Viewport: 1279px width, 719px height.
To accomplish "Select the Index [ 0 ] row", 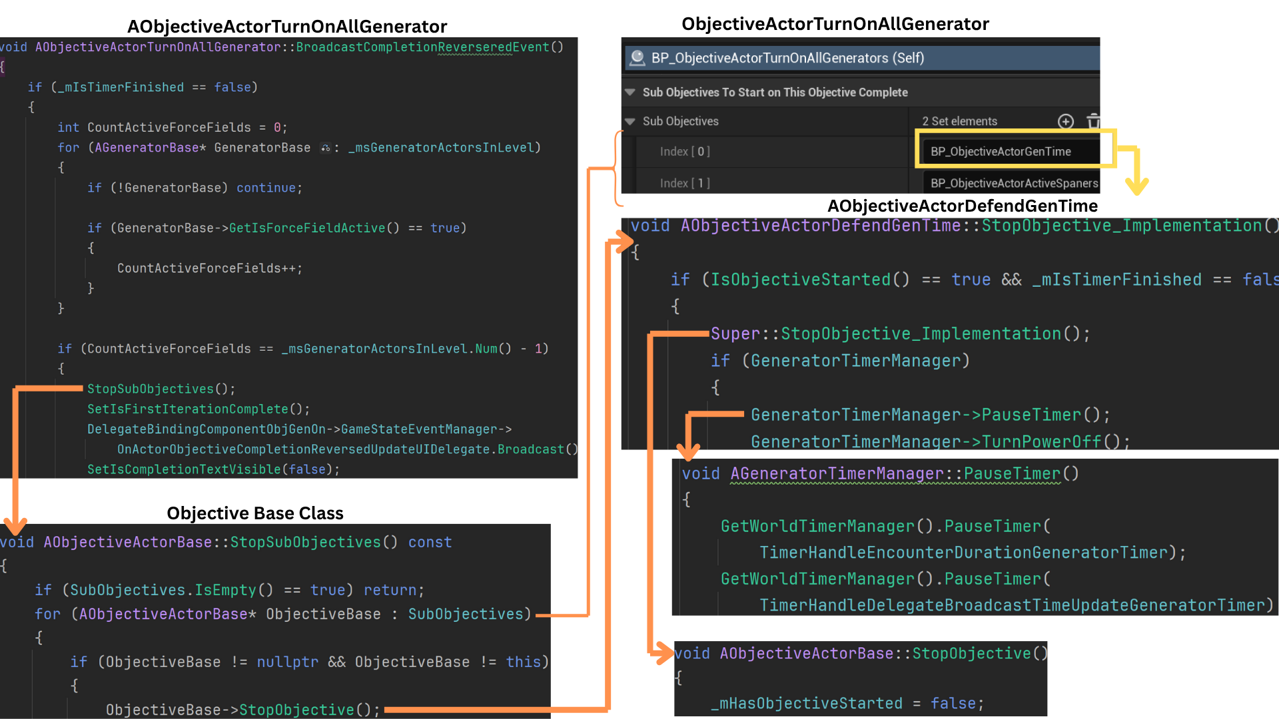I will [x=685, y=152].
